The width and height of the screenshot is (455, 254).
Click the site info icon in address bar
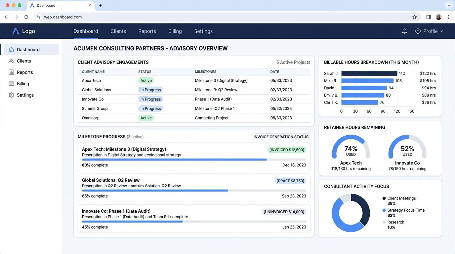click(x=38, y=17)
